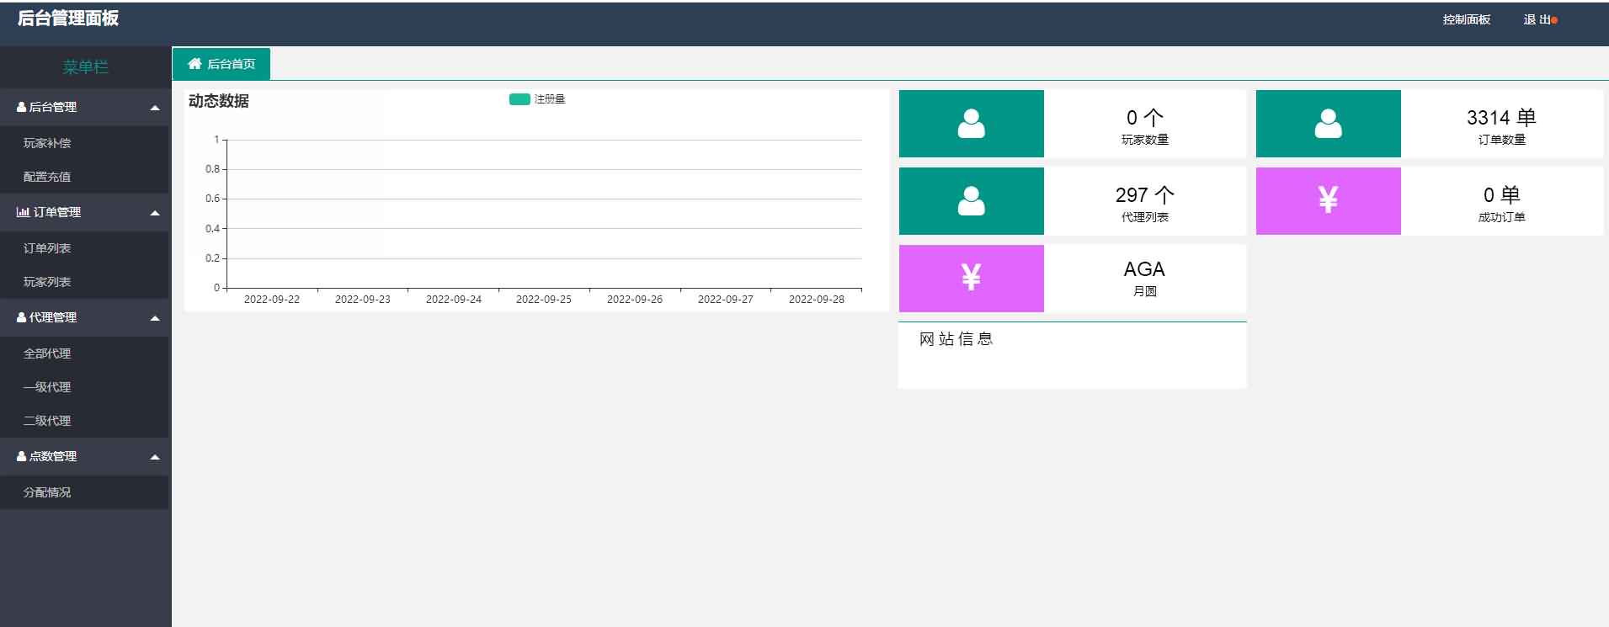Open 一级代理 in the sidebar
This screenshot has height=627, width=1609.
[84, 387]
